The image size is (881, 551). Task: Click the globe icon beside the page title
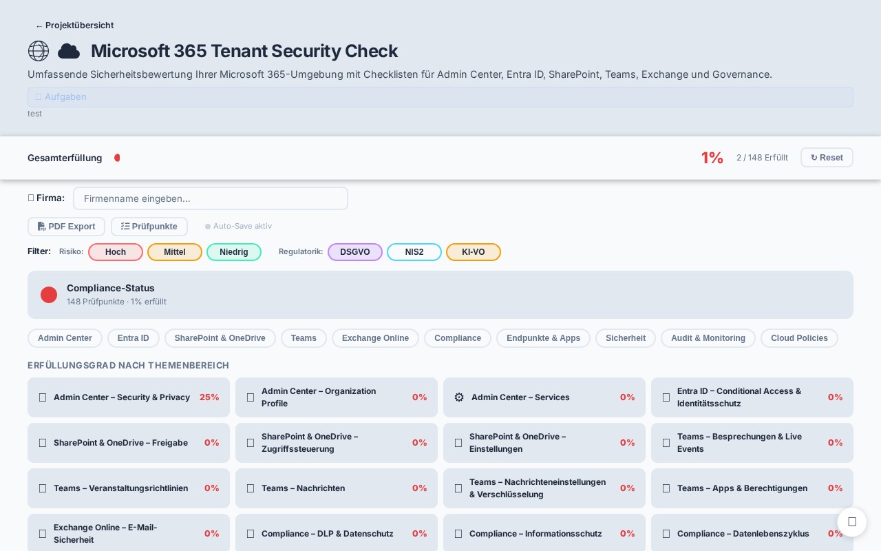click(39, 51)
